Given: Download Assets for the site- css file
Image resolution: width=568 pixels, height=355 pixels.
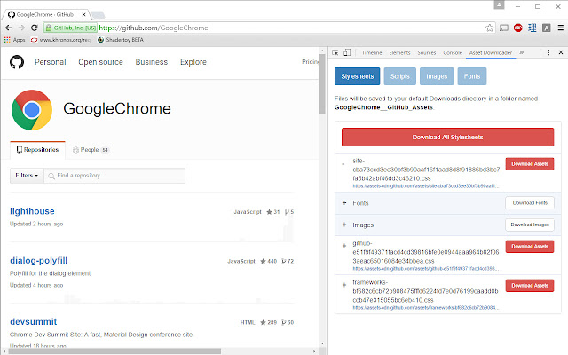Looking at the screenshot, I should [530, 164].
